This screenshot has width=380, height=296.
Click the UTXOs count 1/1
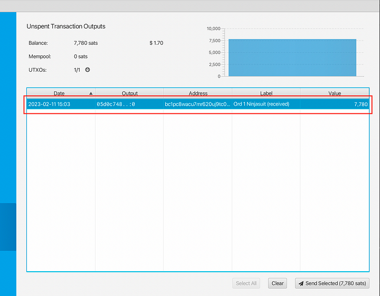pyautogui.click(x=77, y=70)
